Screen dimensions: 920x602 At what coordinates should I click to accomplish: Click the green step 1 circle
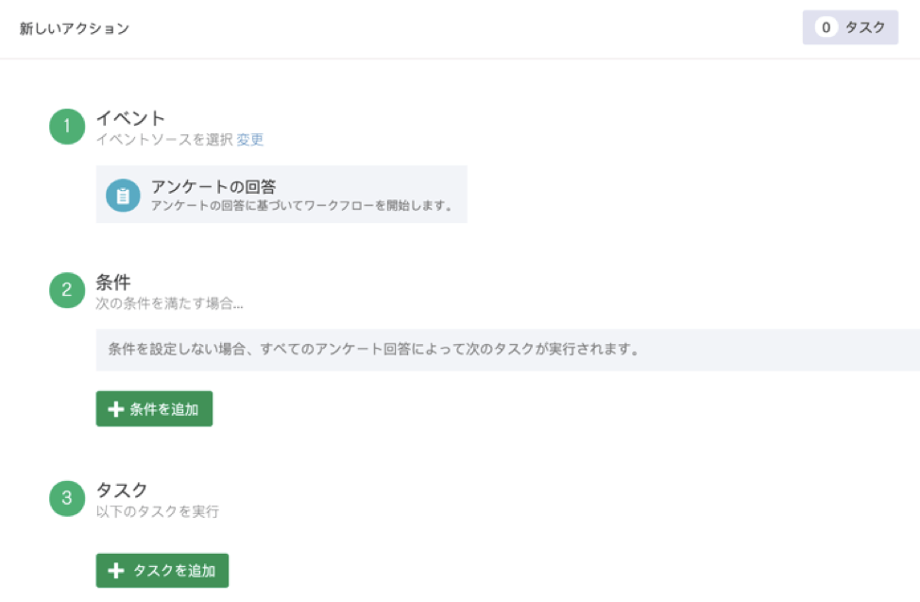tap(67, 128)
